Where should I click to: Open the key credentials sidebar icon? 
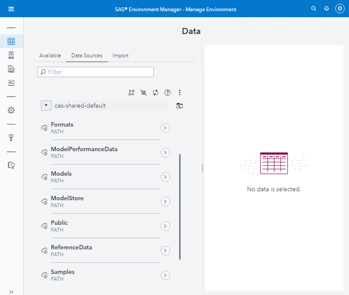tap(11, 138)
